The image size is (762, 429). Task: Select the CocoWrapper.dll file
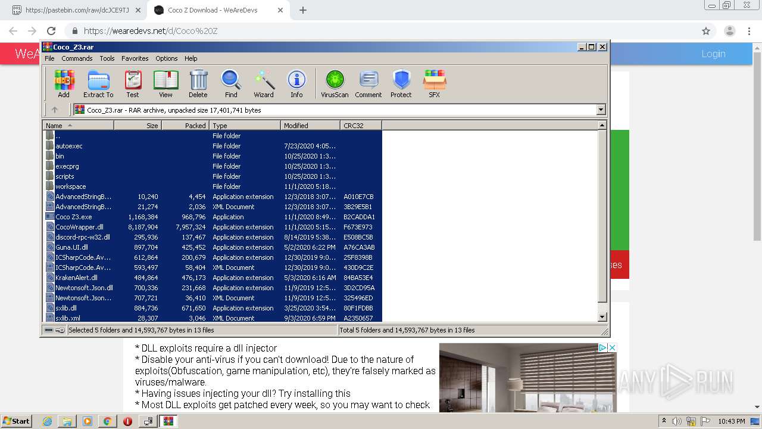point(213,227)
